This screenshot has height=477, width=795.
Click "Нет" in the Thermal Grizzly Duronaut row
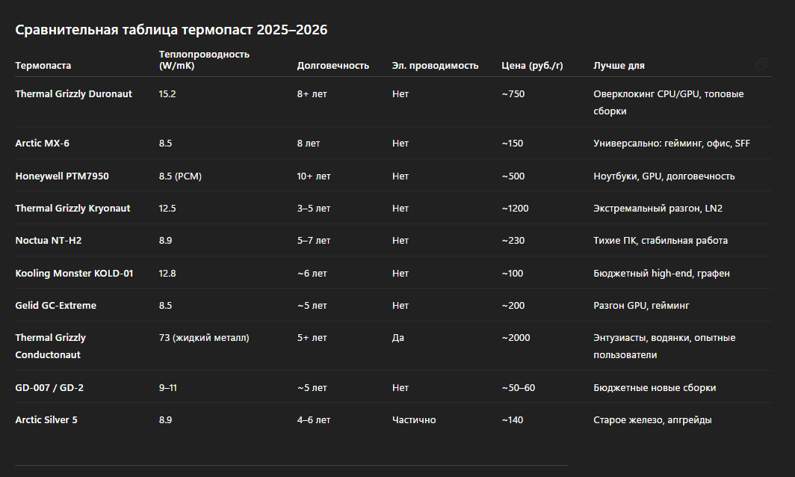pos(400,94)
